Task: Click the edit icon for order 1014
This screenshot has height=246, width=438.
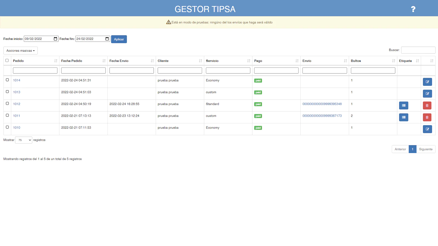Action: tap(427, 82)
